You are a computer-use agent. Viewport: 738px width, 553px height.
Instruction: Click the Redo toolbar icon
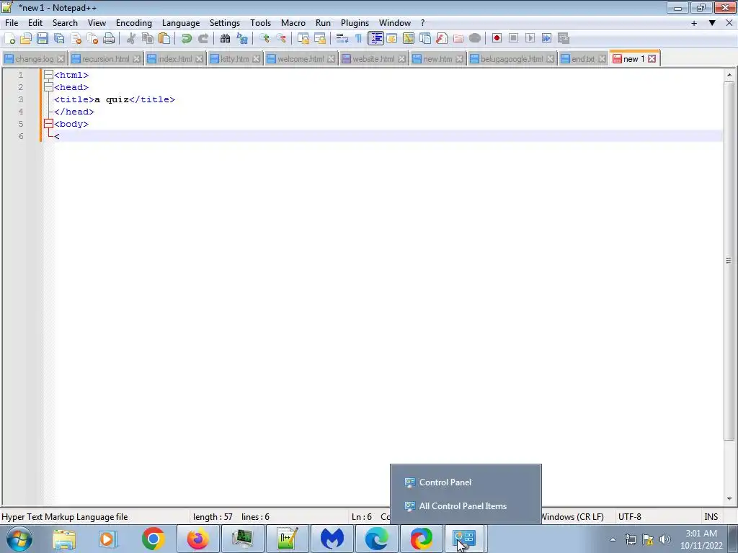coord(203,39)
